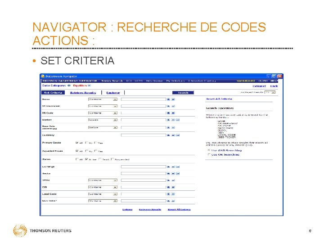Click the minus icon in Base Date row

pos(173,127)
